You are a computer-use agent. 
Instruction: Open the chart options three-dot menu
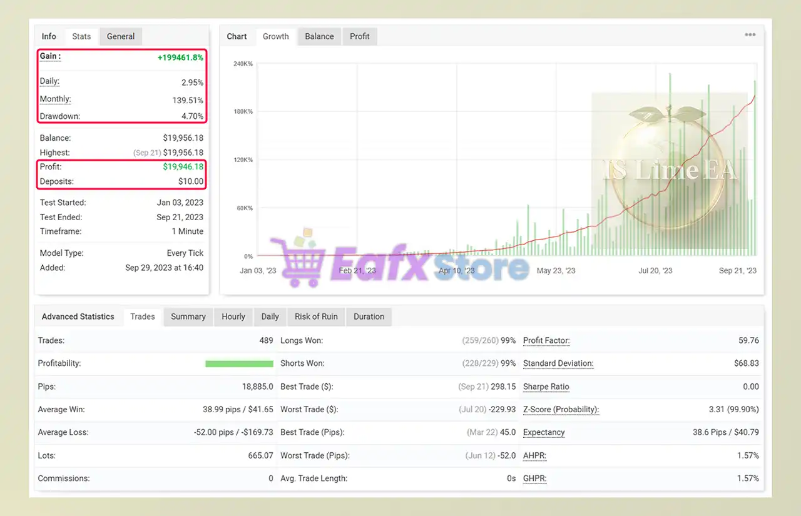pos(750,35)
